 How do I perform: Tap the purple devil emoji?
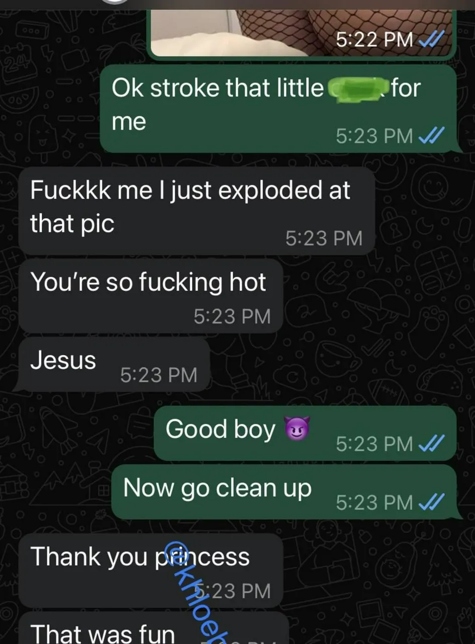[x=297, y=429]
